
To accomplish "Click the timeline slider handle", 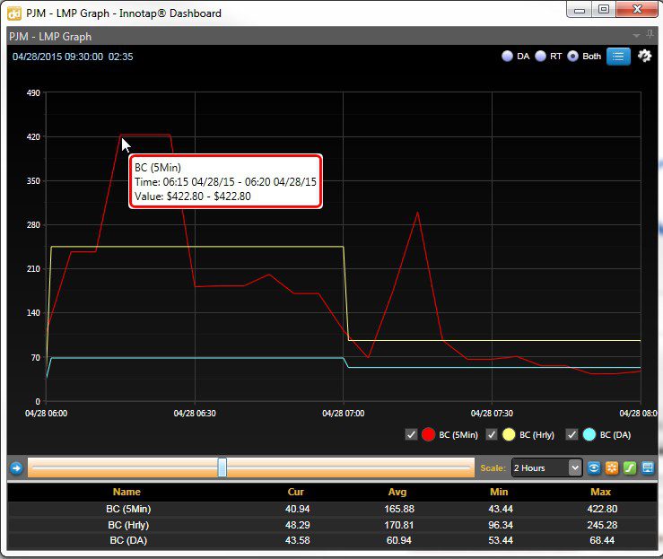I will point(222,467).
